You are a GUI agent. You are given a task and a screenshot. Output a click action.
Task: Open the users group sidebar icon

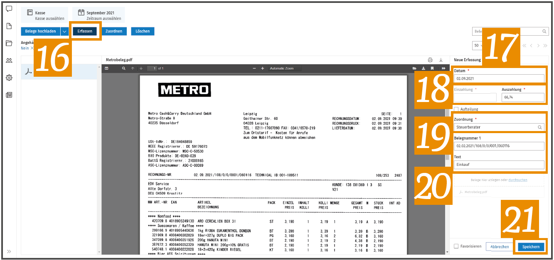click(x=9, y=61)
